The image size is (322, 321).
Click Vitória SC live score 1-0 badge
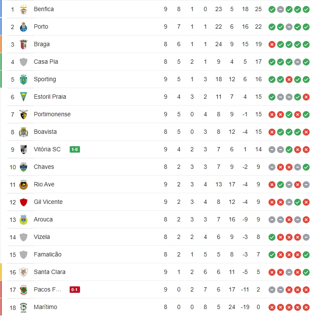[x=75, y=149]
